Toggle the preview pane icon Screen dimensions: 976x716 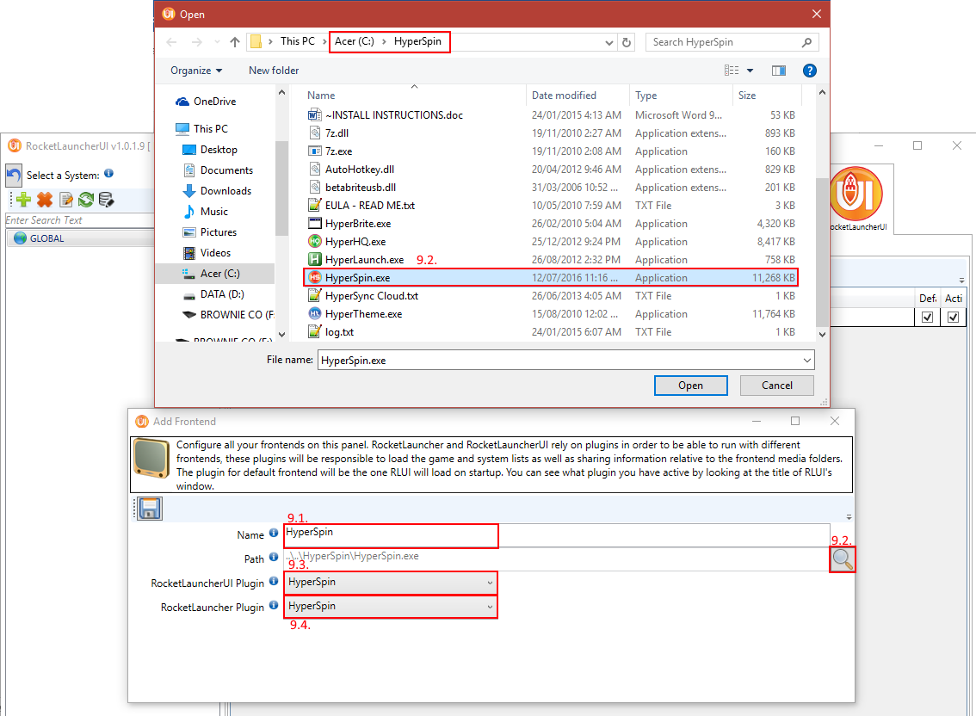click(779, 71)
